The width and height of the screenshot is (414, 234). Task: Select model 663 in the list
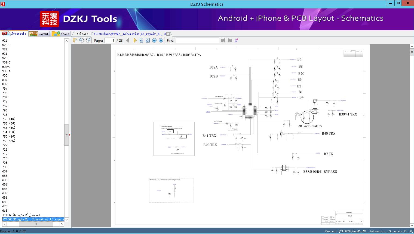pos(5,211)
